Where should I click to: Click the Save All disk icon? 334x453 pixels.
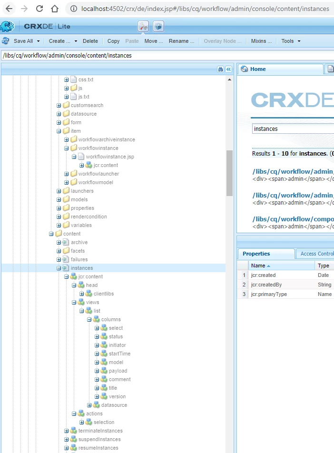point(6,41)
